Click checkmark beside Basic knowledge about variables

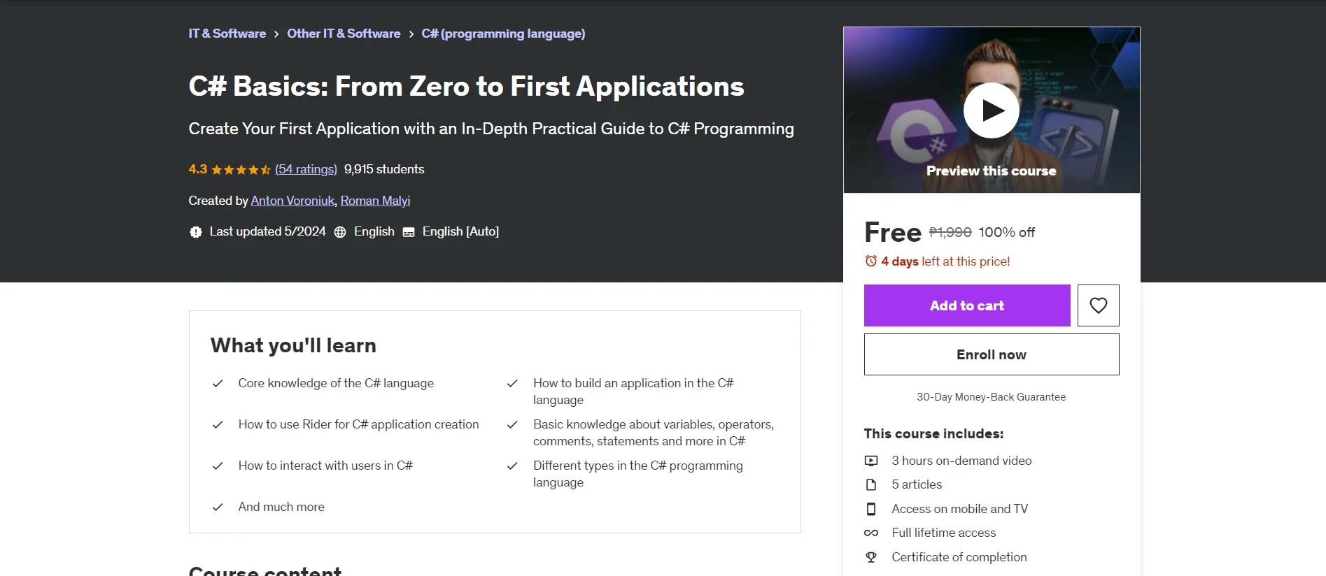click(512, 425)
